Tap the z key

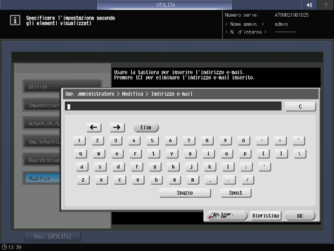(x=83, y=180)
